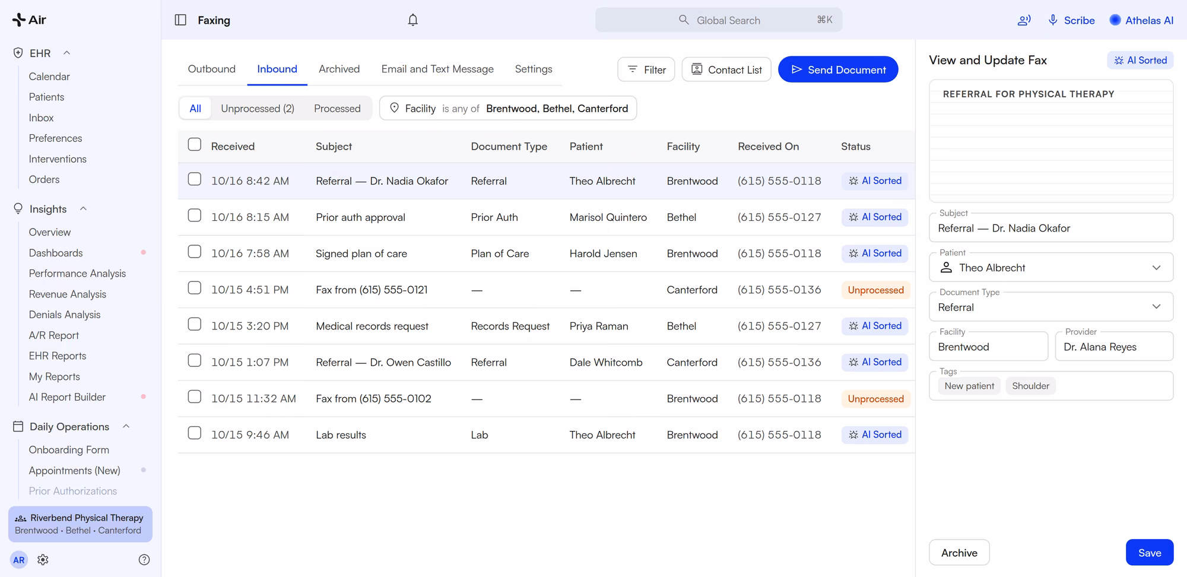Screen dimensions: 1187x577
Task: Click the Insights lightbulb icon
Action: click(x=18, y=209)
